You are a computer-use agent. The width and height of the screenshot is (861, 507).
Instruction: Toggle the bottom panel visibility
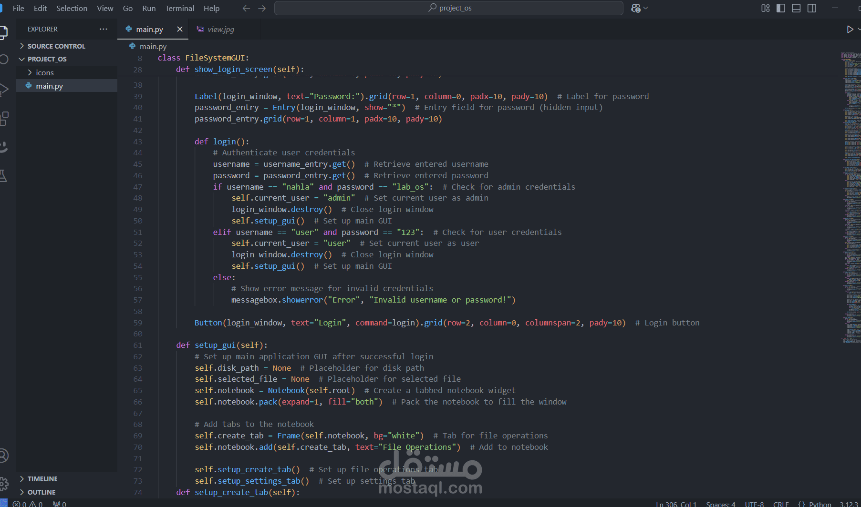pos(796,8)
